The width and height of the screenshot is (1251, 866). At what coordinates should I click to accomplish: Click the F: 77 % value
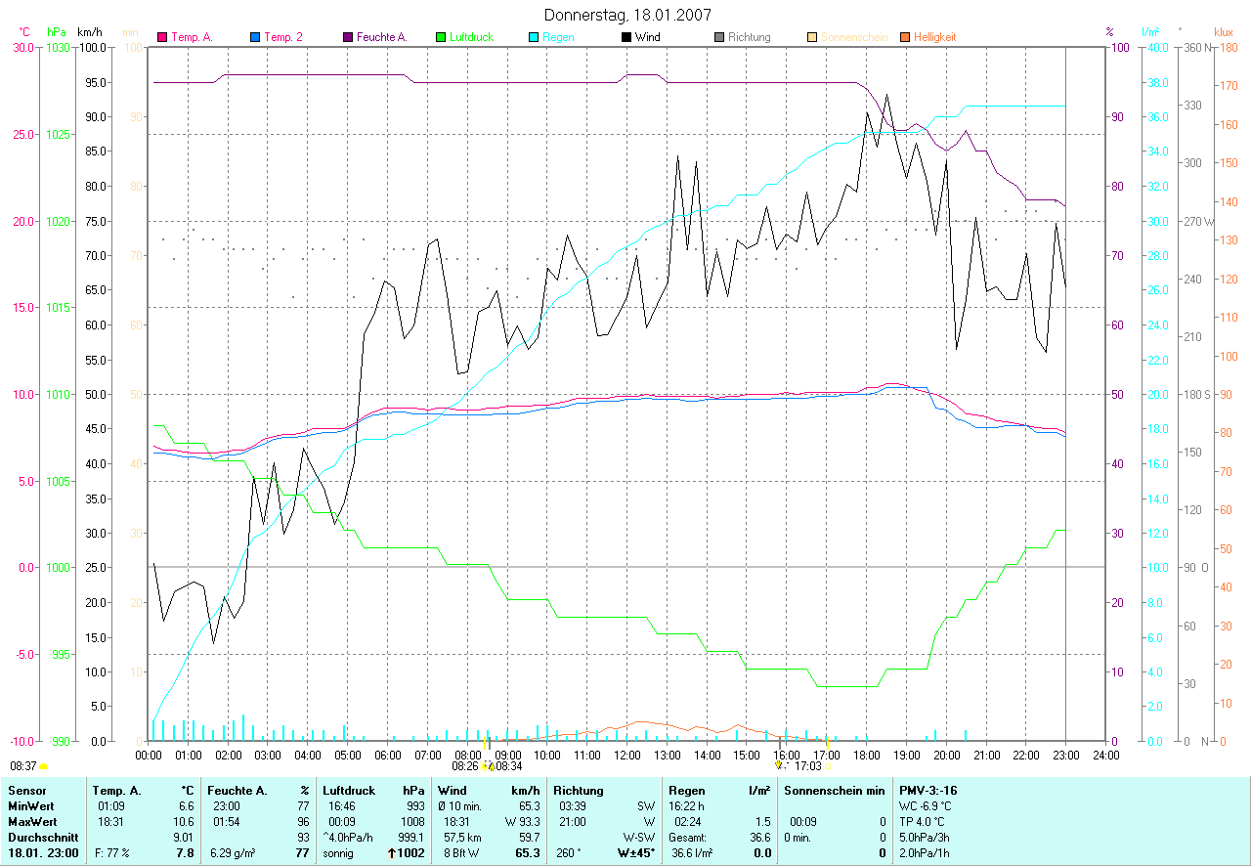click(x=113, y=853)
